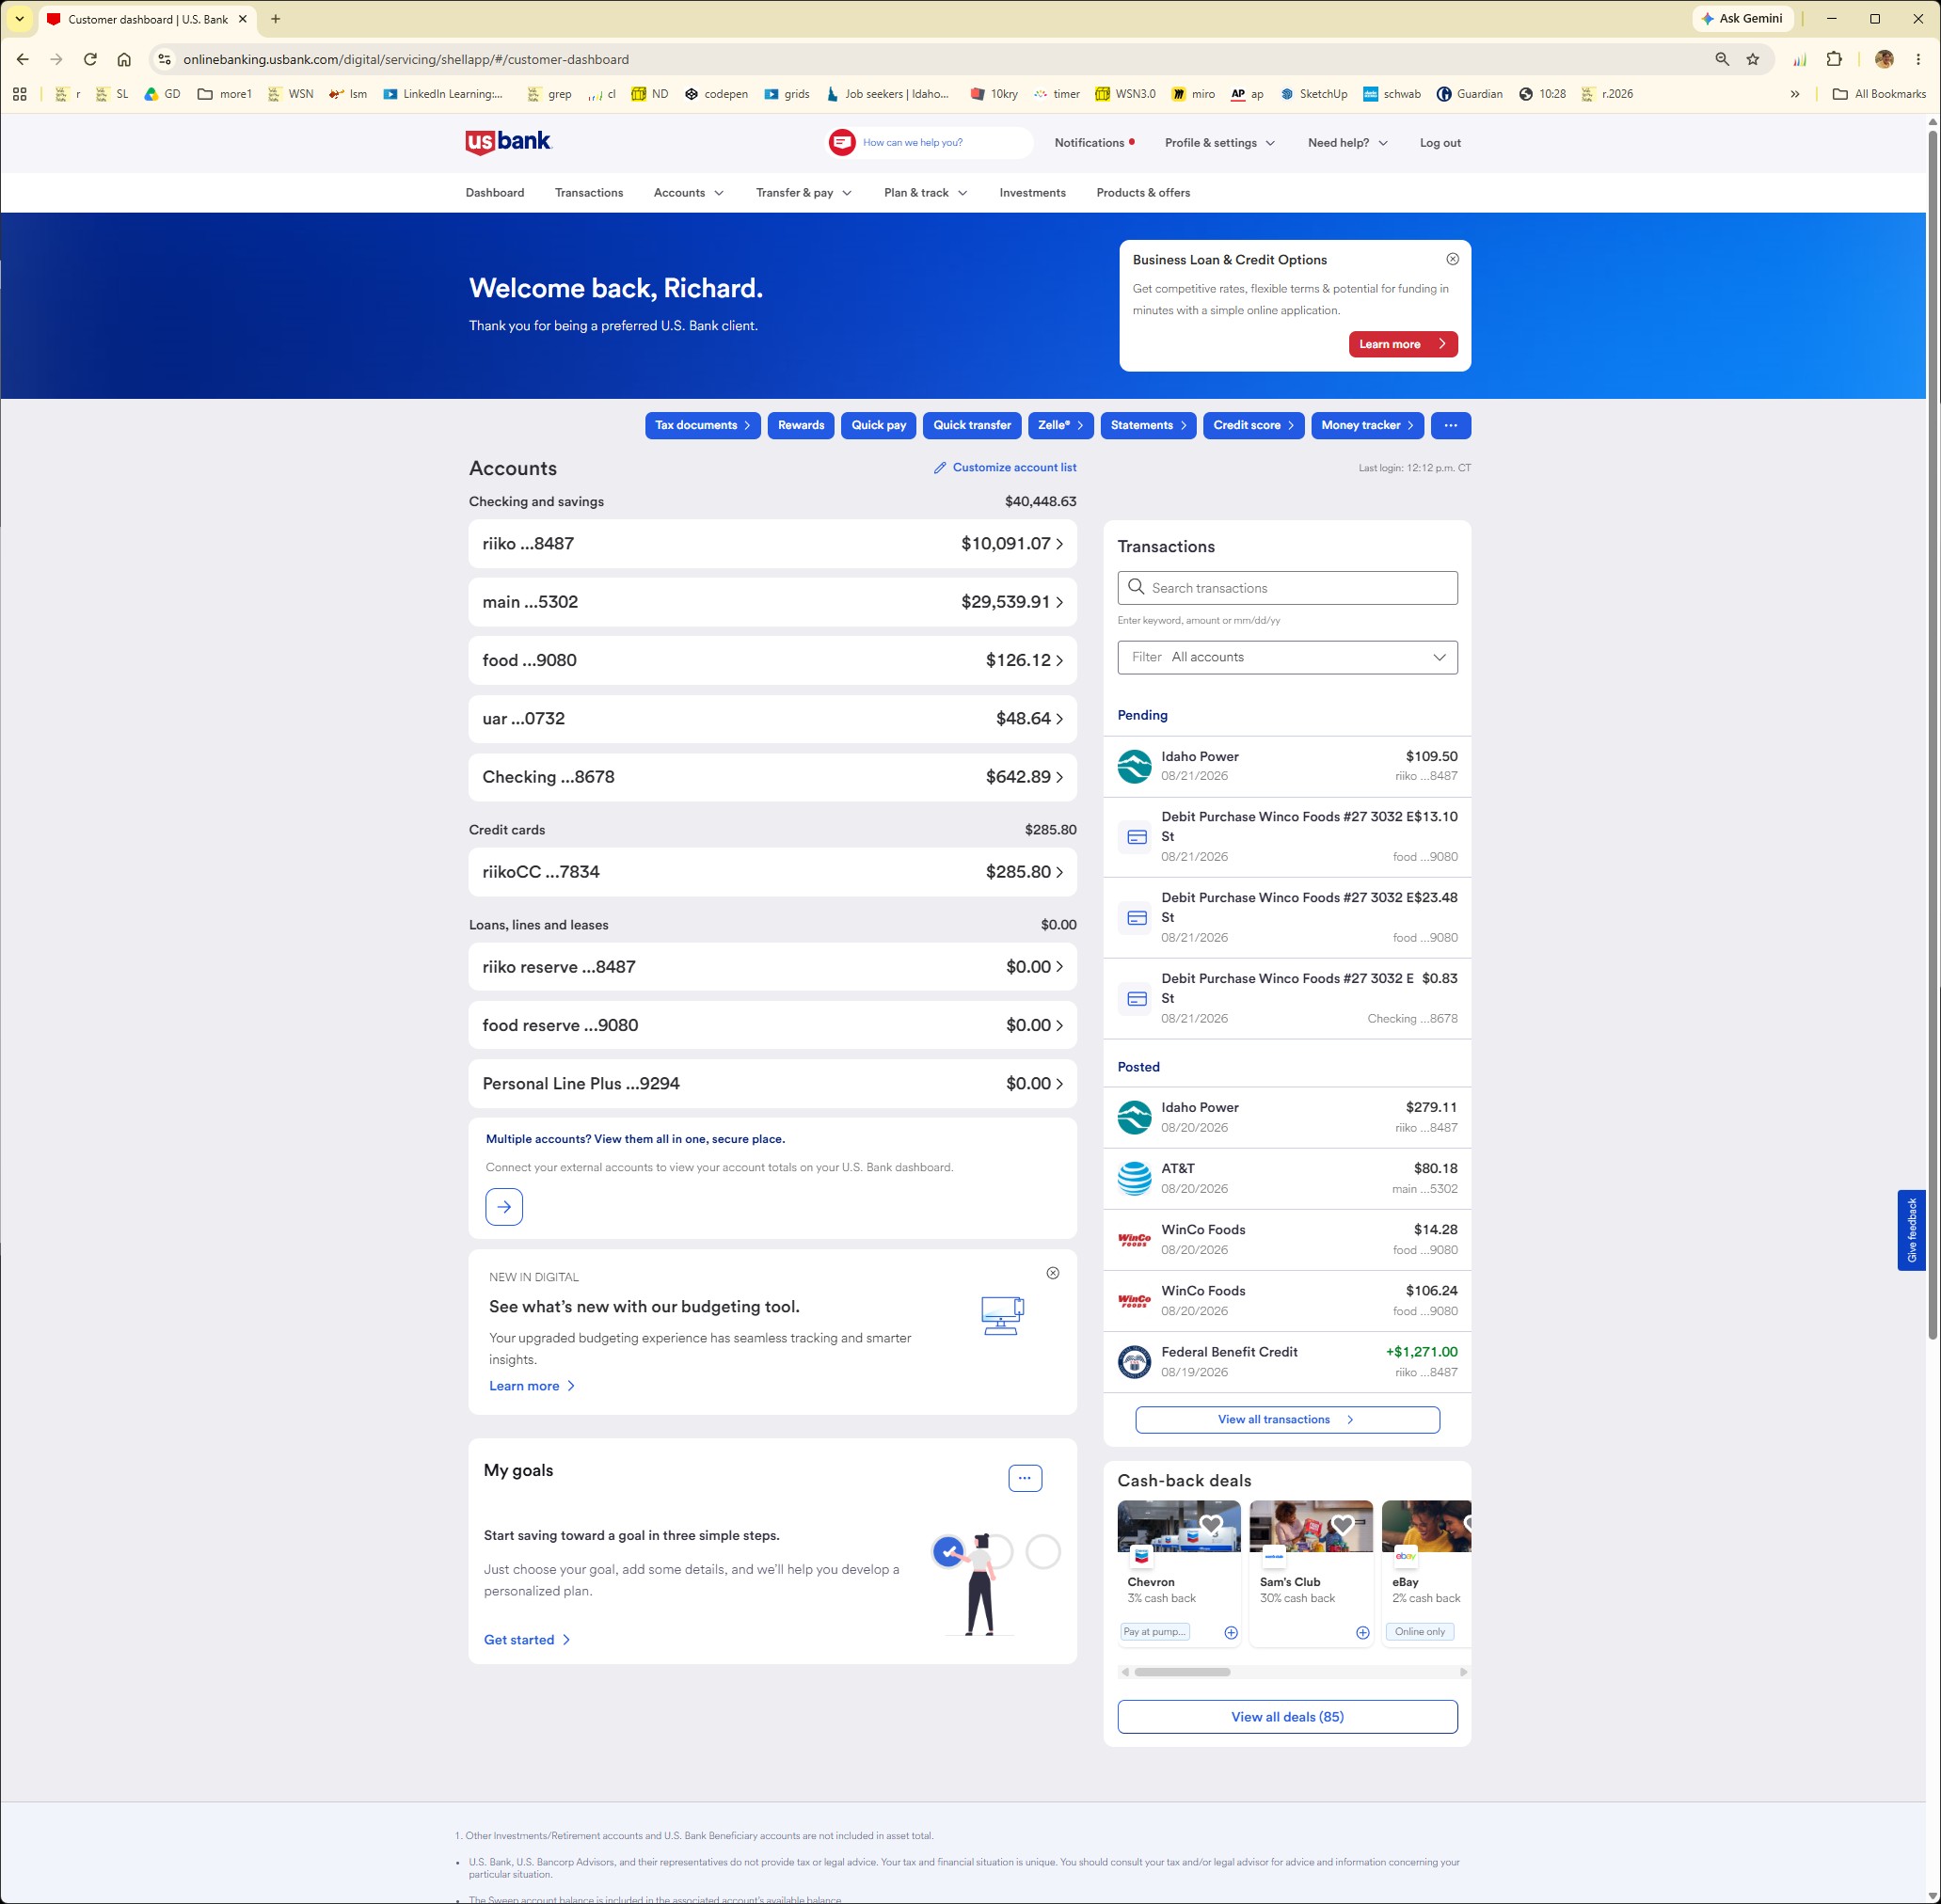1941x1904 pixels.
Task: Favorite the Sam's Club deal heart
Action: click(x=1343, y=1525)
